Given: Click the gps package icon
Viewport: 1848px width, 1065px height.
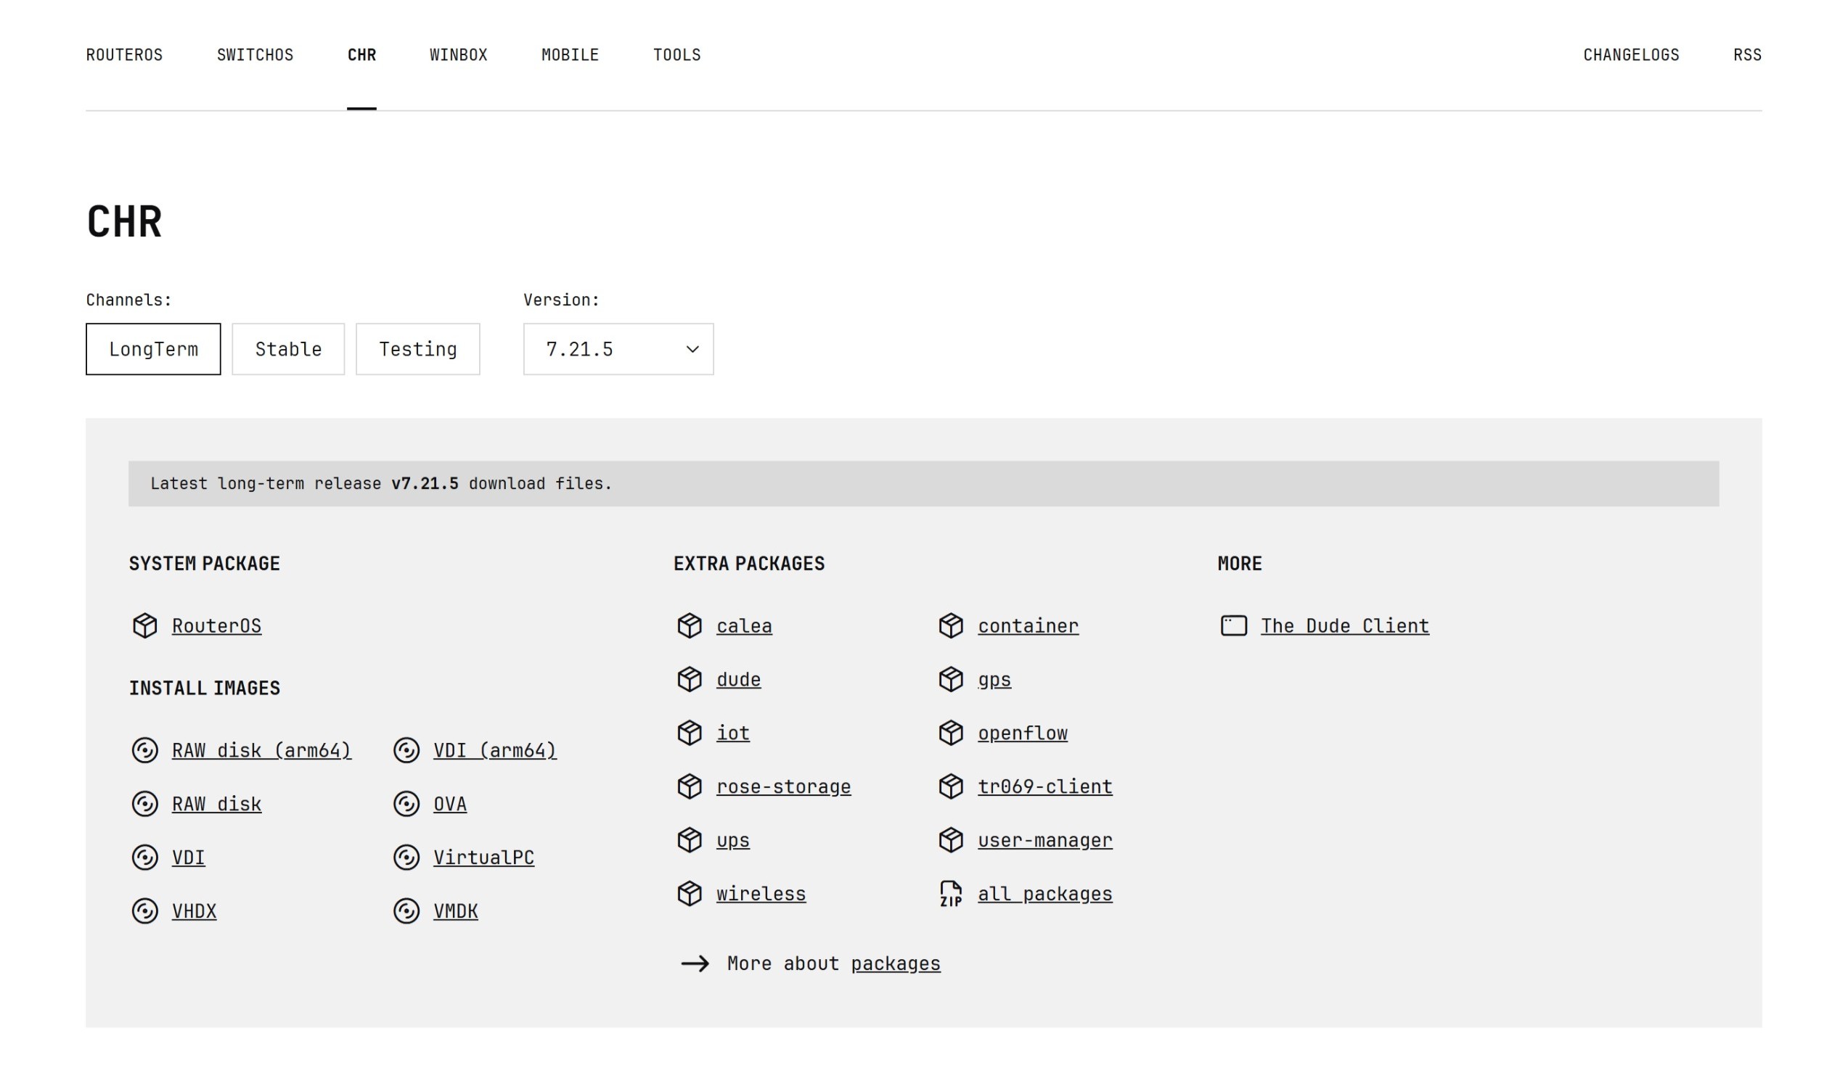Looking at the screenshot, I should tap(950, 679).
